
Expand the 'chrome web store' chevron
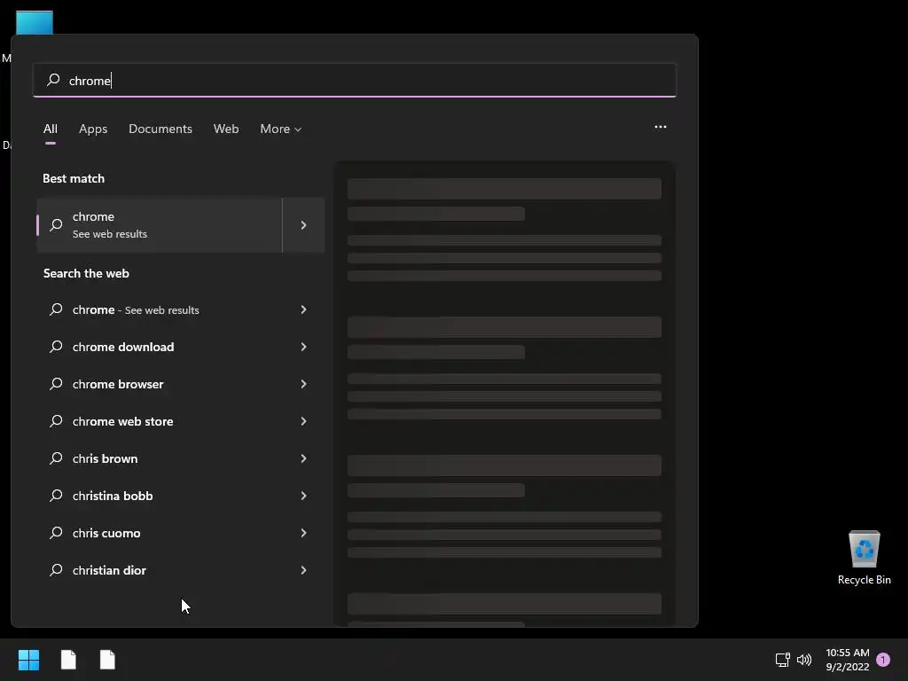[303, 421]
